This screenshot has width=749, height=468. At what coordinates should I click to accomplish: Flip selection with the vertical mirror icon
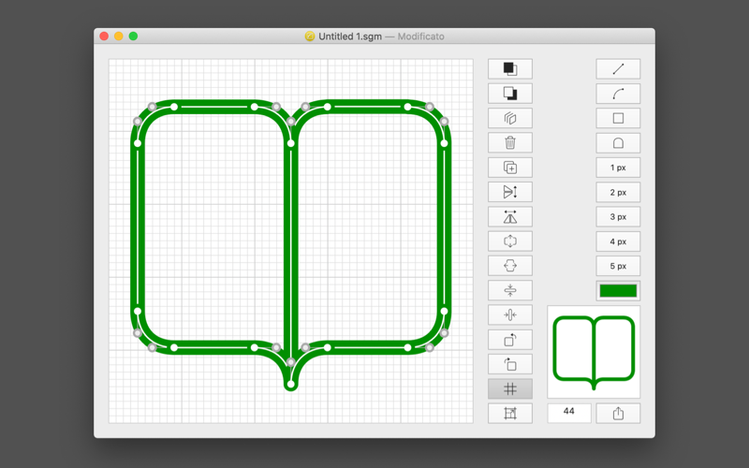[x=509, y=192]
